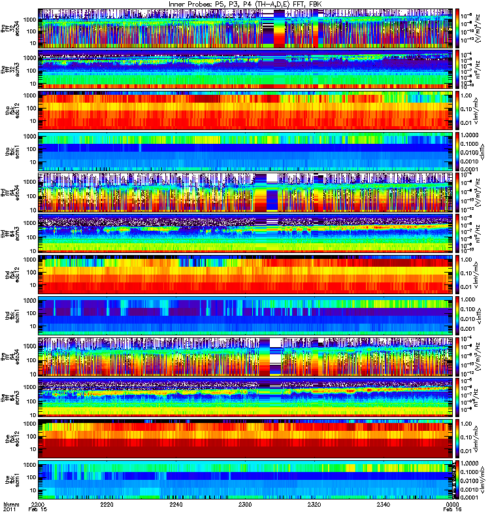
Task: Select the thd fff 64 edc34 spectrogram panel
Action: (x=246, y=192)
